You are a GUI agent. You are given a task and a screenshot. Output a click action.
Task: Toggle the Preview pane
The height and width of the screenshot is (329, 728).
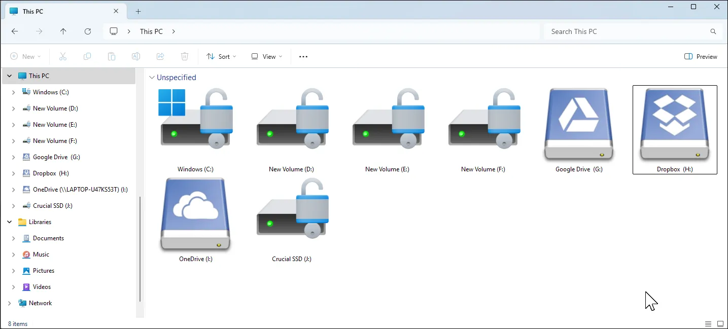pos(701,56)
